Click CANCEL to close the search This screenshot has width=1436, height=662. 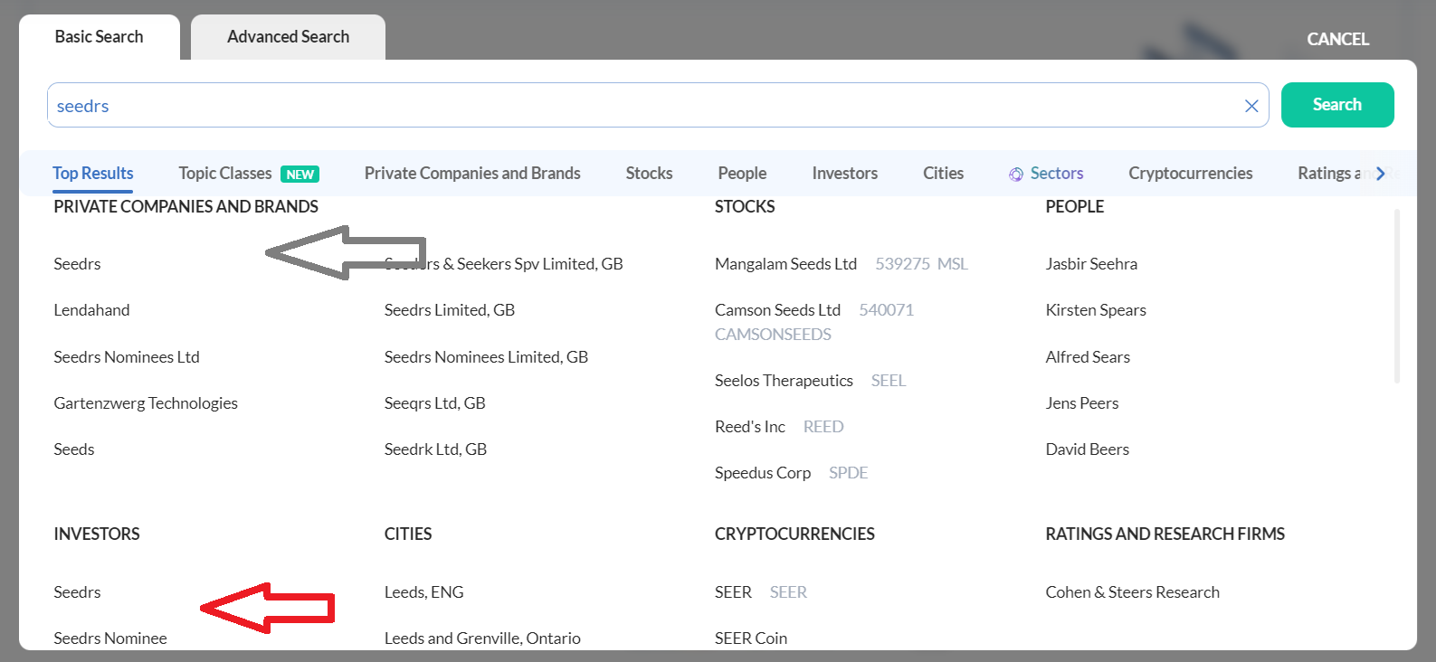(x=1337, y=39)
